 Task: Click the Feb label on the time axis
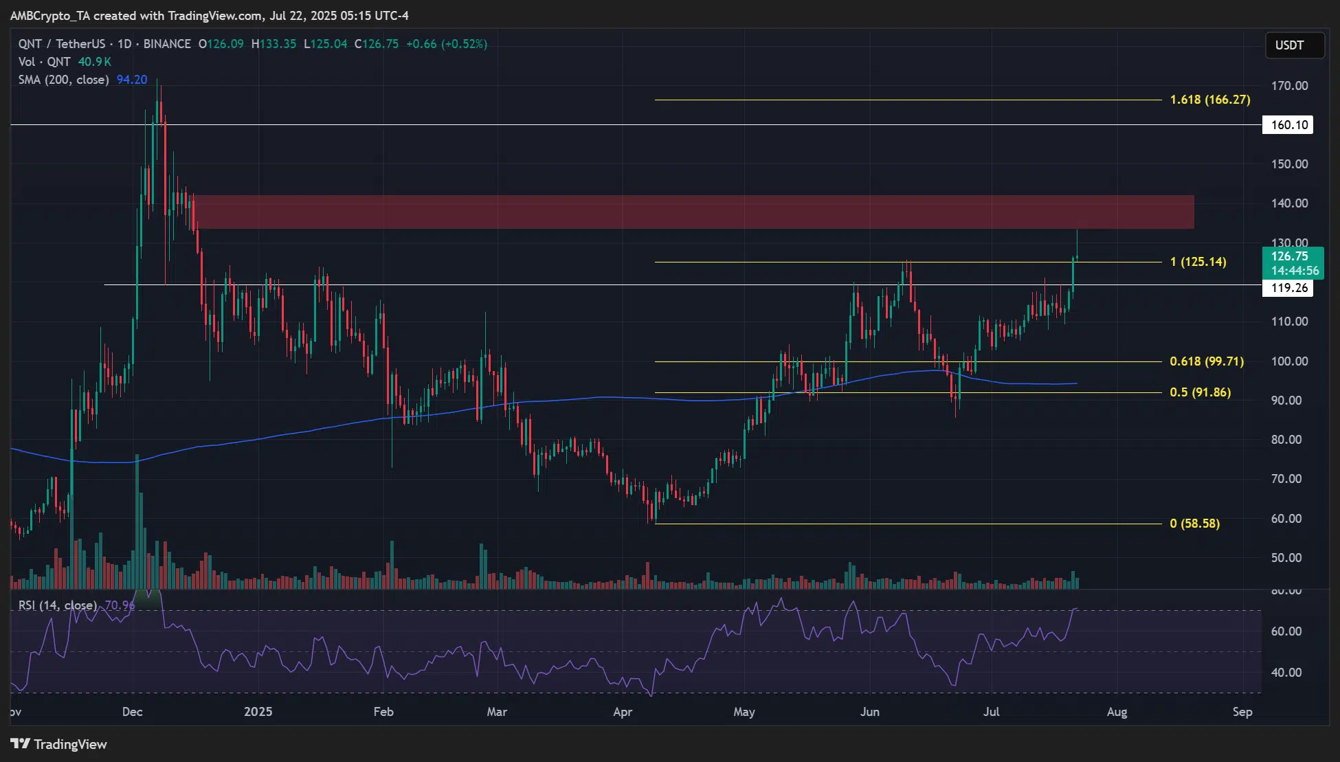click(383, 712)
